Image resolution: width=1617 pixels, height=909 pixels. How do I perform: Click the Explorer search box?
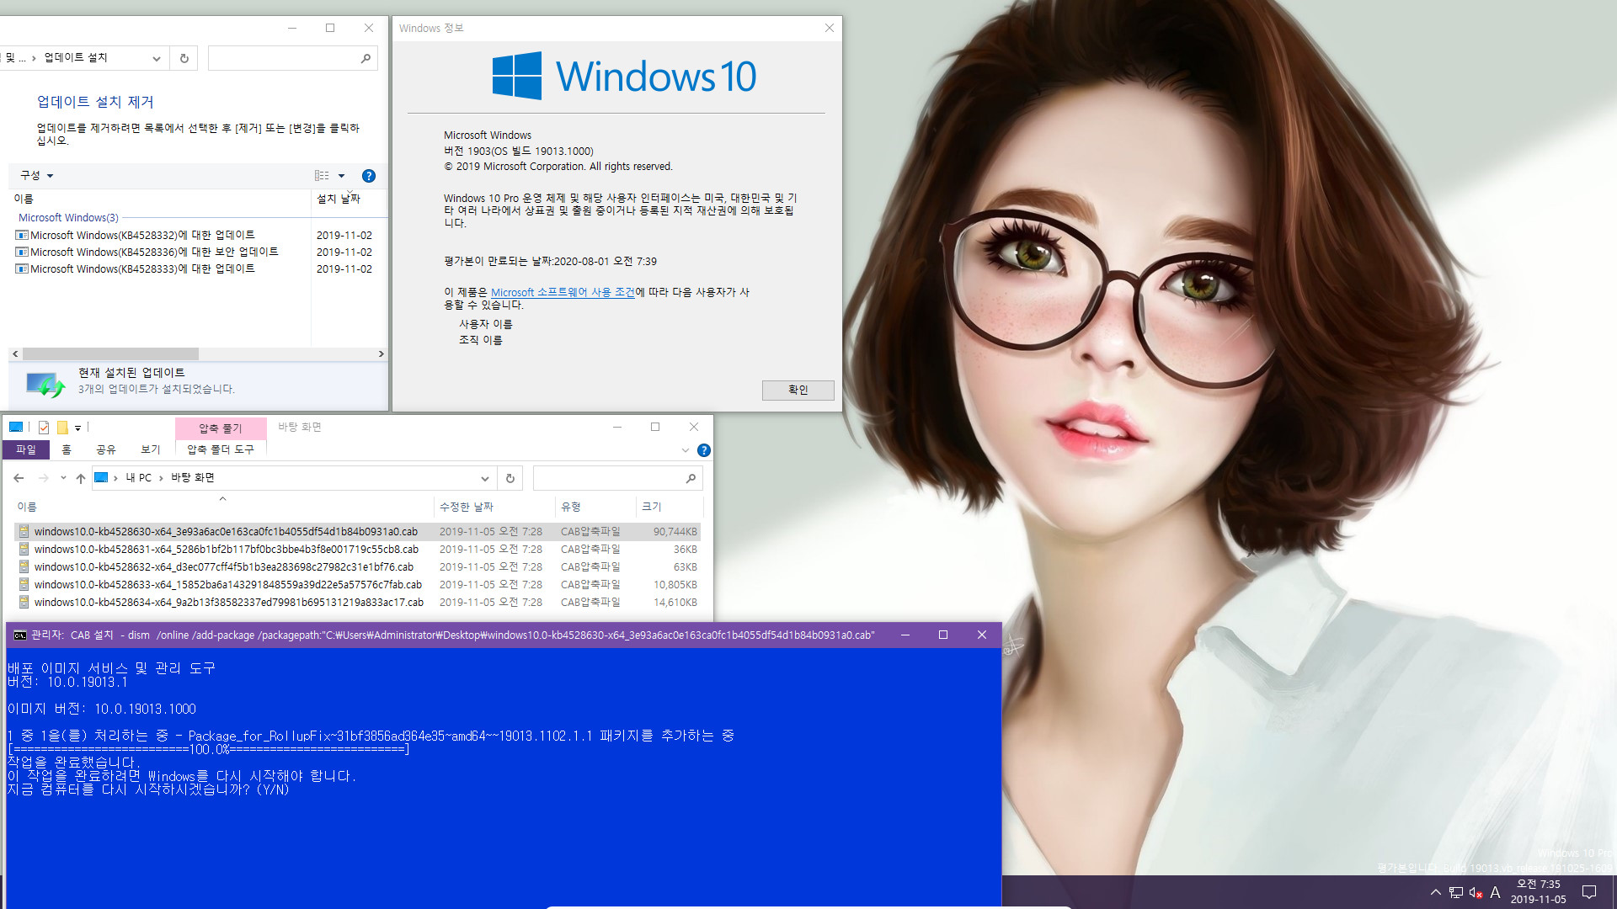[617, 478]
